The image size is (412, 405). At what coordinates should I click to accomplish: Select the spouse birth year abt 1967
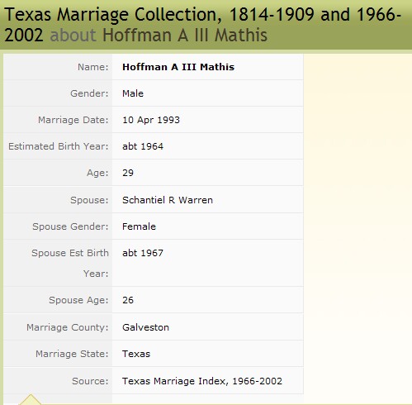click(x=143, y=253)
